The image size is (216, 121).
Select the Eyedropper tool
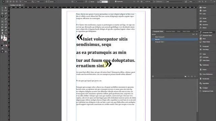pyautogui.click(x=6, y=30)
